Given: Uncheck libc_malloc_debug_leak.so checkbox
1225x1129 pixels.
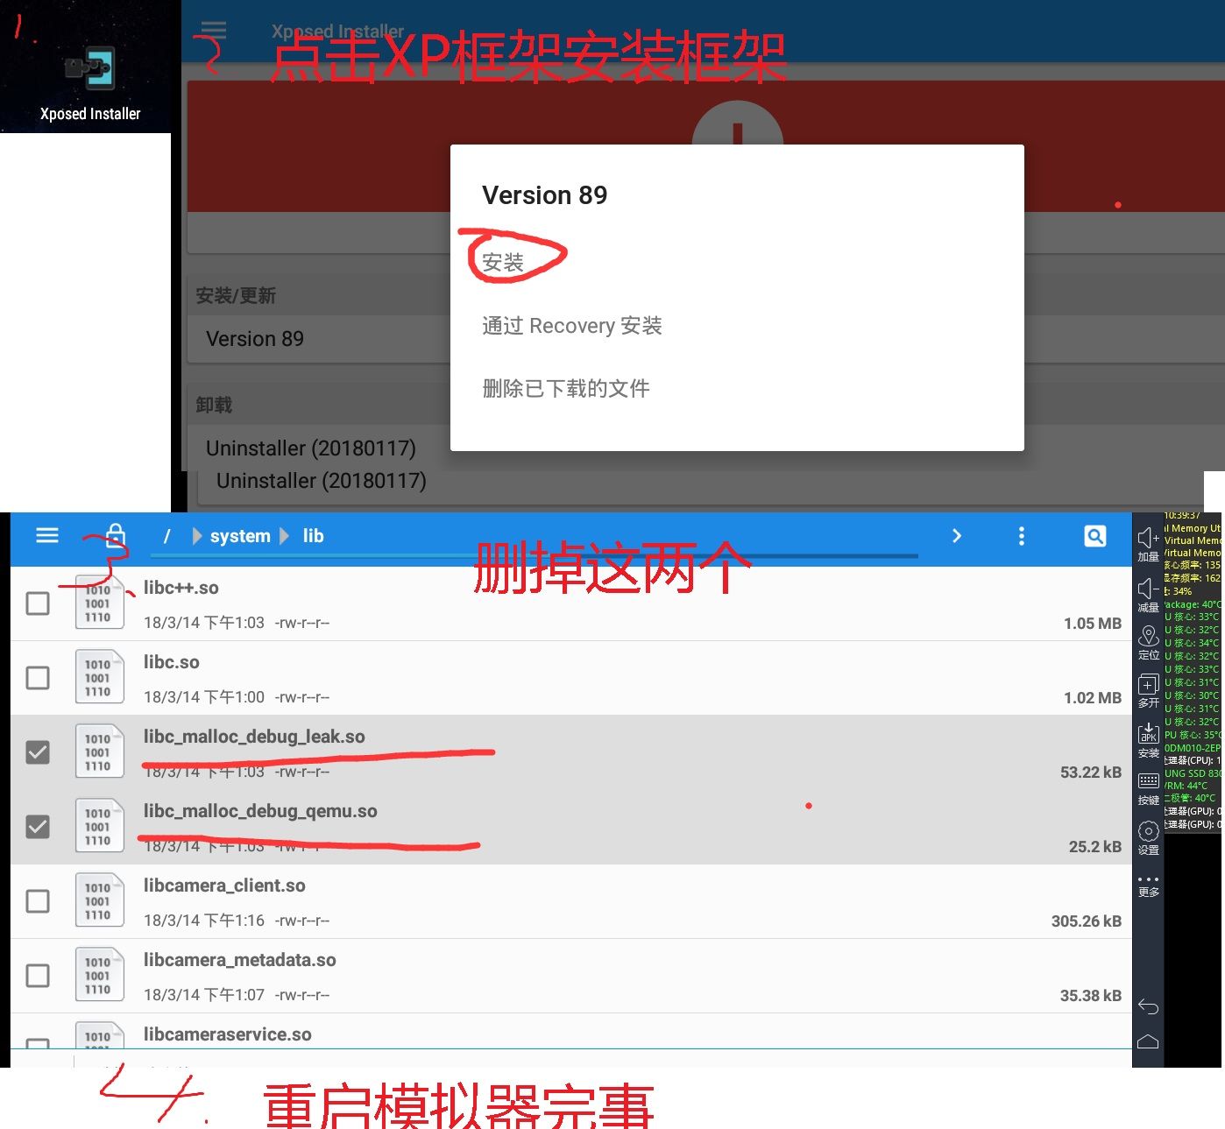Looking at the screenshot, I should click(x=38, y=752).
